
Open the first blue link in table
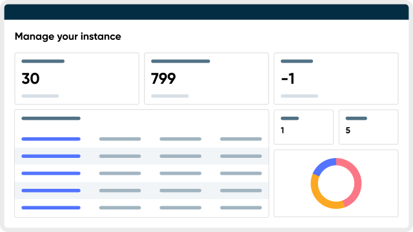[x=51, y=139]
